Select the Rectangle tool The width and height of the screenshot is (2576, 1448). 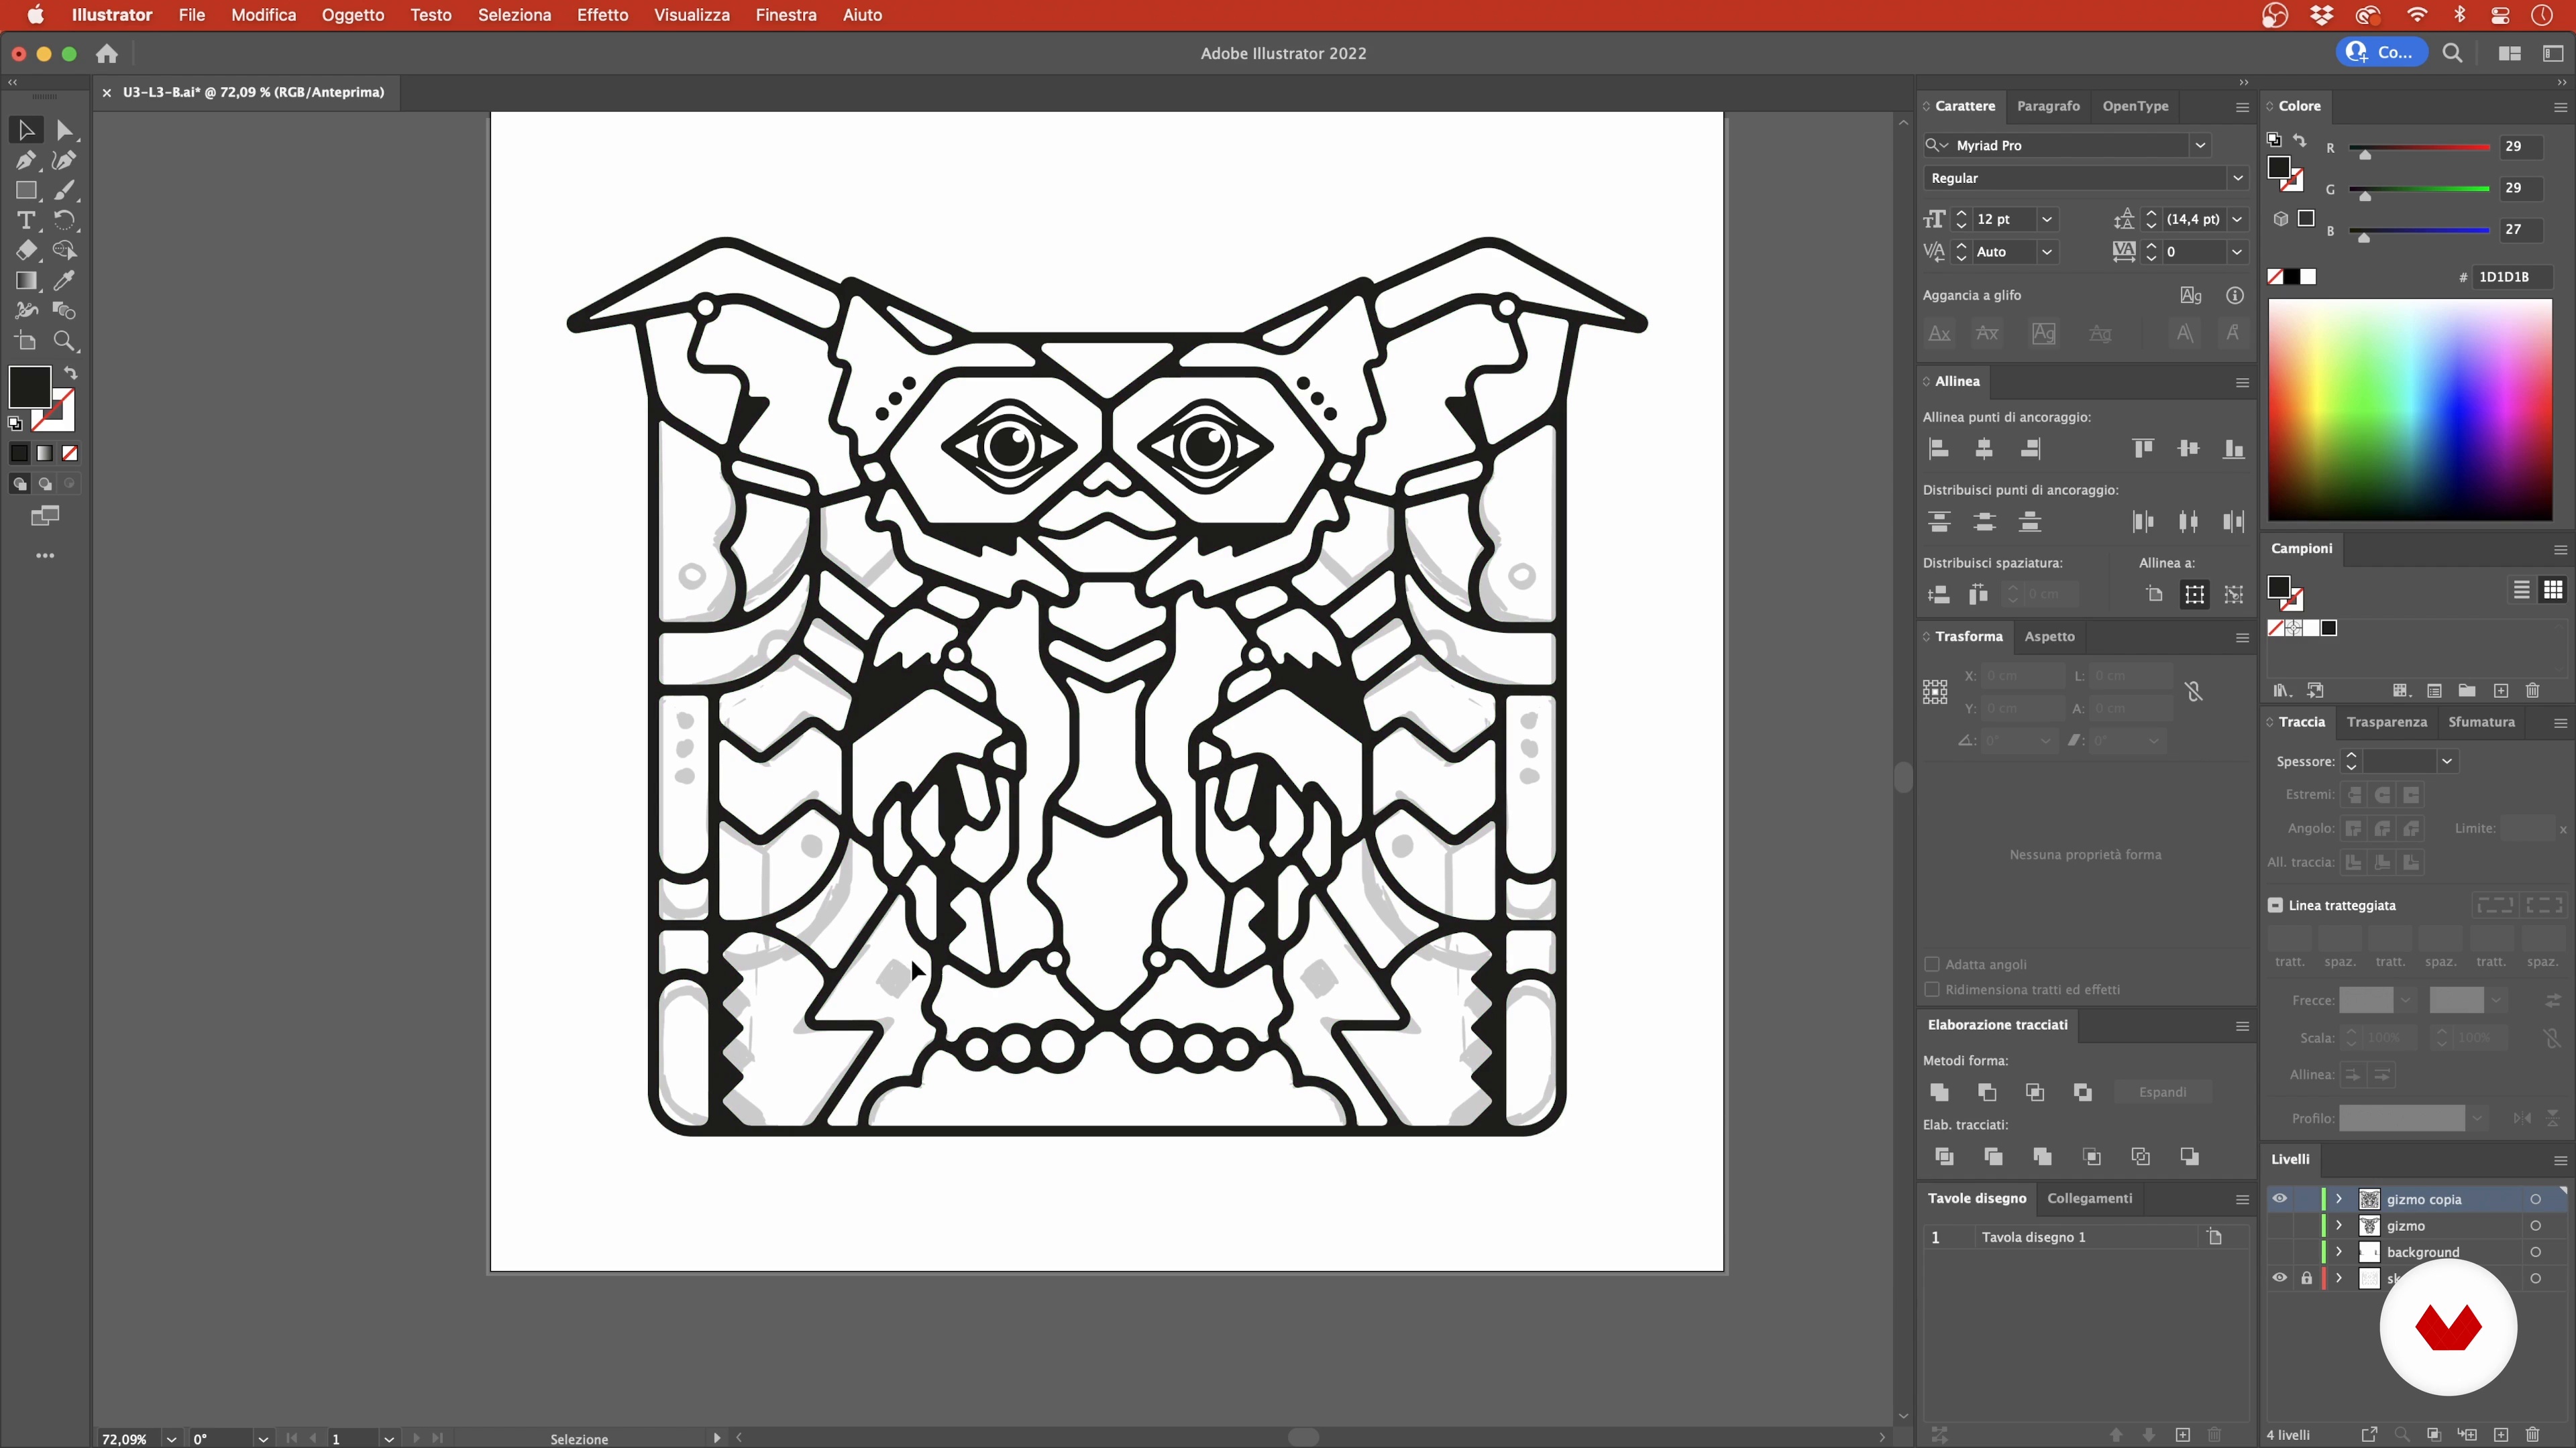point(26,190)
